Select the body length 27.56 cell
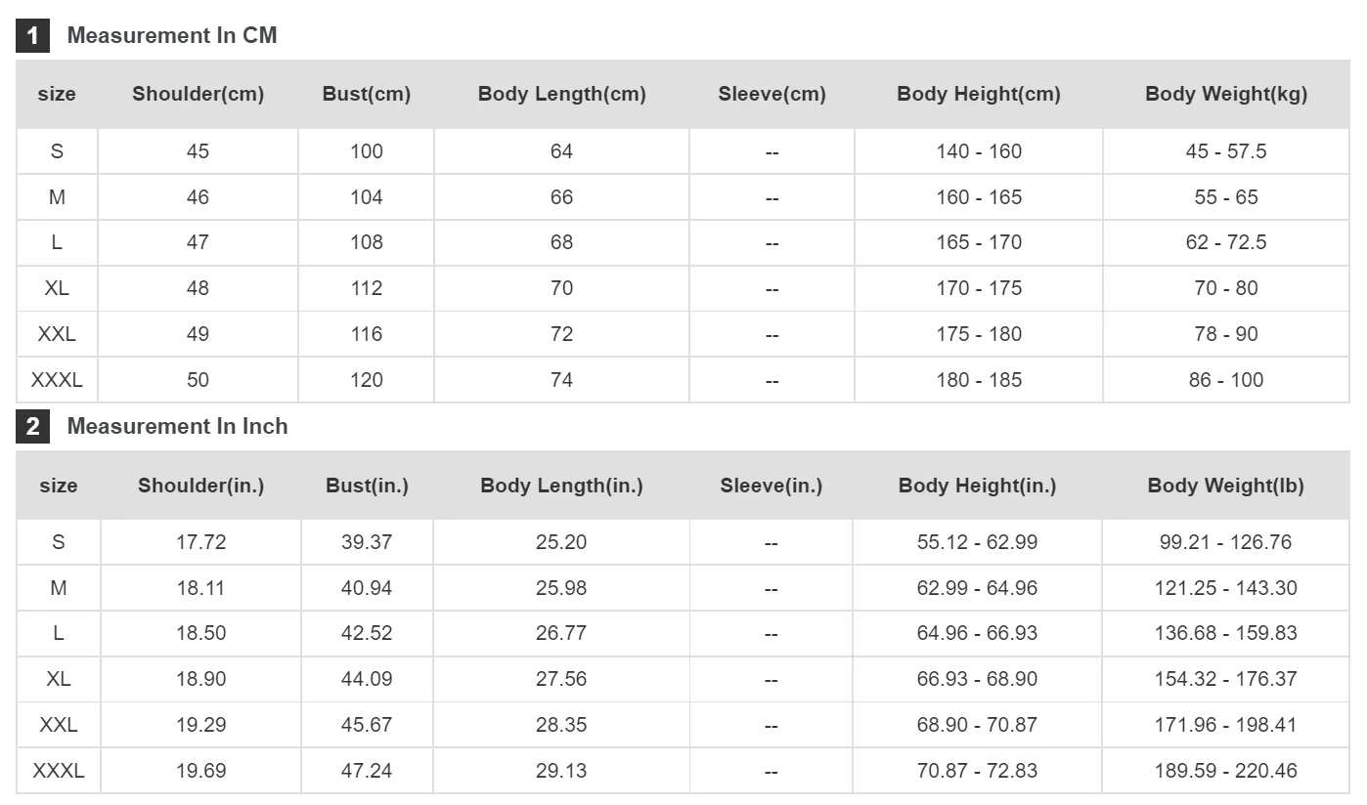This screenshot has width=1367, height=805. click(x=561, y=679)
